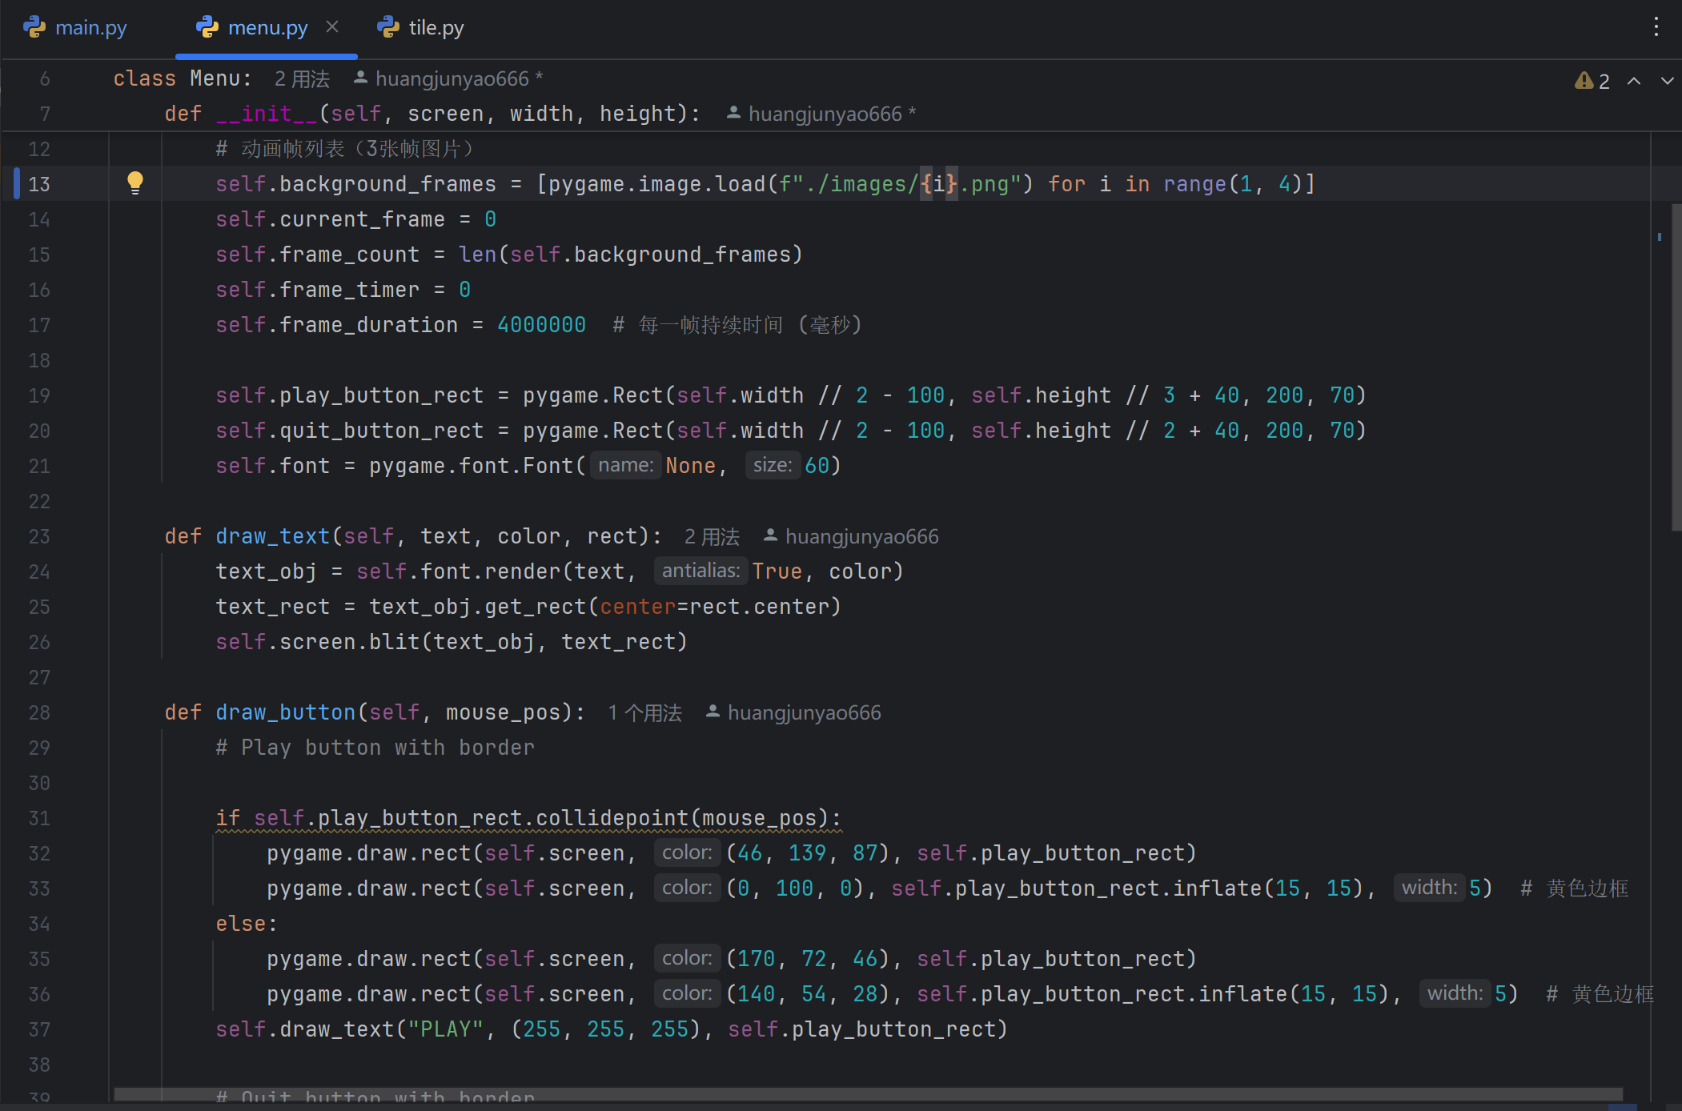Screen dimensions: 1682x1111
Task: Go to previous highlighted error arrow
Action: (x=1634, y=81)
